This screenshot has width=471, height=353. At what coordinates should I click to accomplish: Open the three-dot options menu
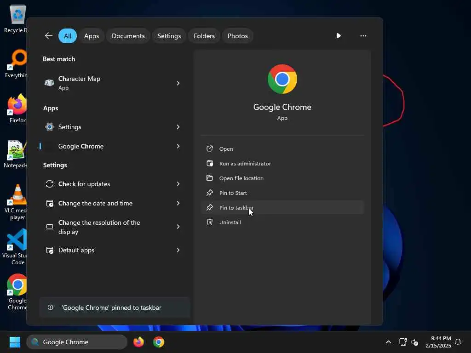(363, 36)
